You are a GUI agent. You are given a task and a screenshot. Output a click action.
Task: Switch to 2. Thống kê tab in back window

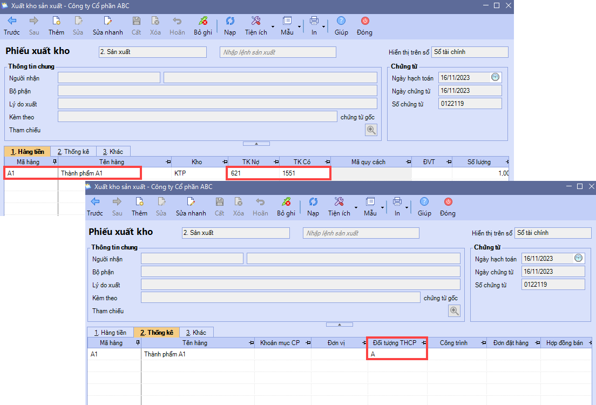[73, 152]
